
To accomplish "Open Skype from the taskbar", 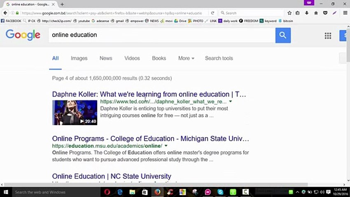I will [x=220, y=192].
